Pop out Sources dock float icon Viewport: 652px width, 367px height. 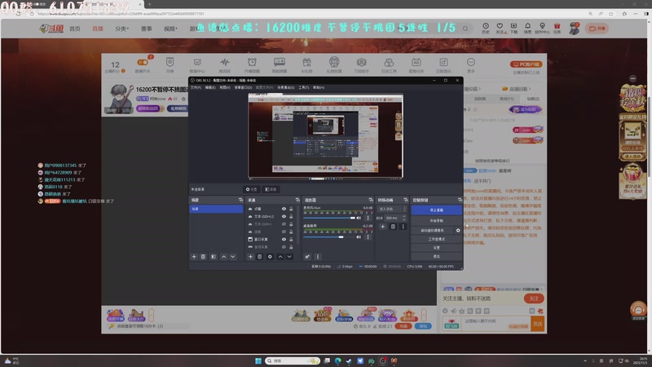[297, 200]
